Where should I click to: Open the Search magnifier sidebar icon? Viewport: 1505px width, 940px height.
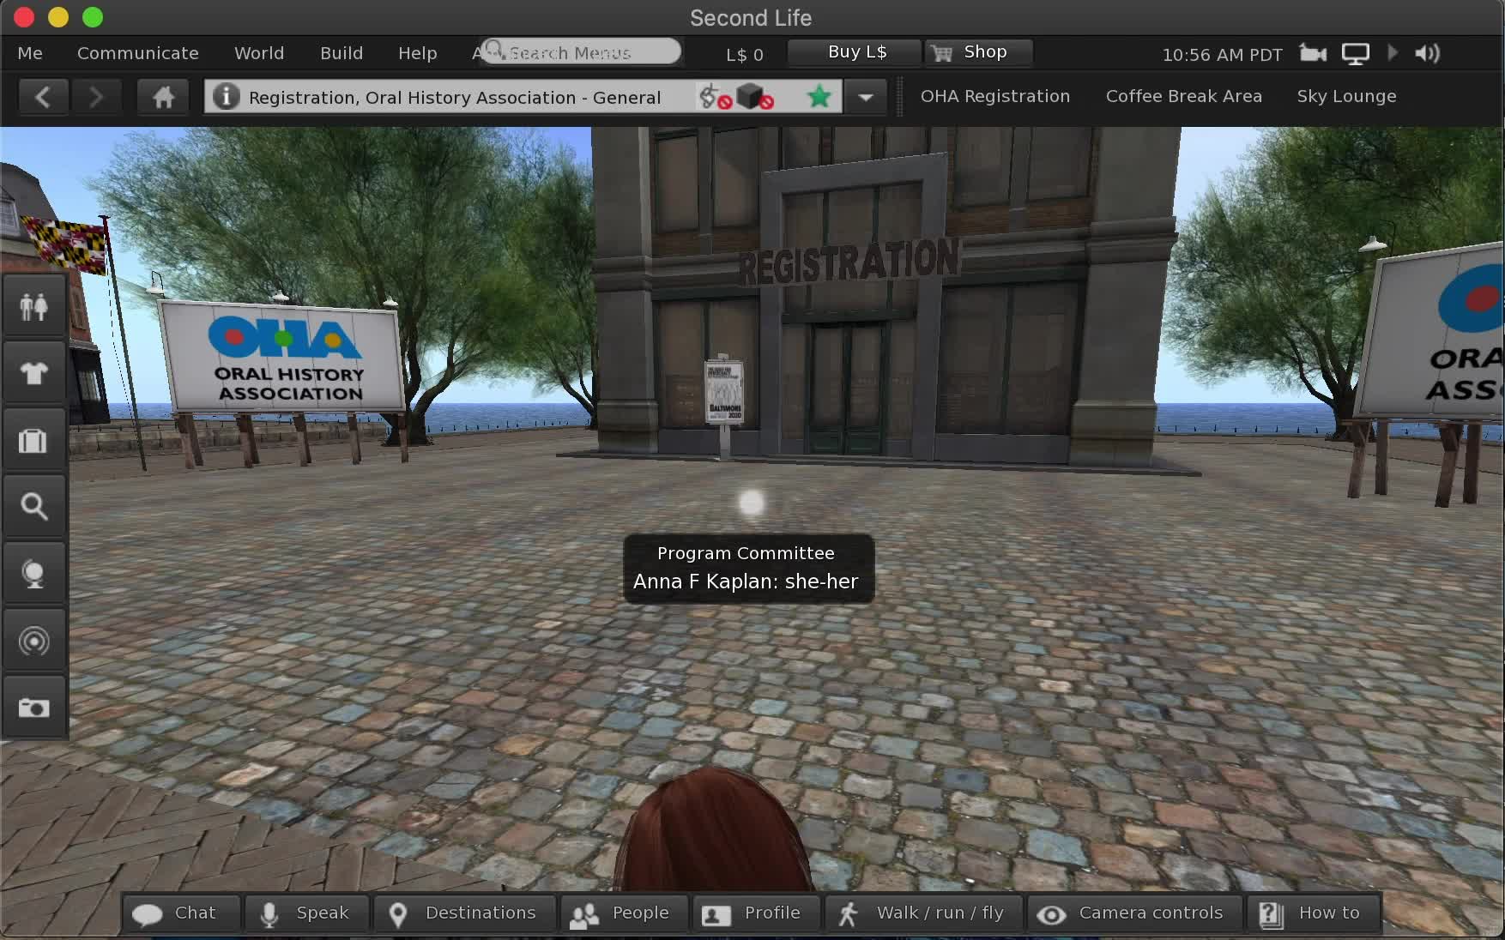point(33,507)
